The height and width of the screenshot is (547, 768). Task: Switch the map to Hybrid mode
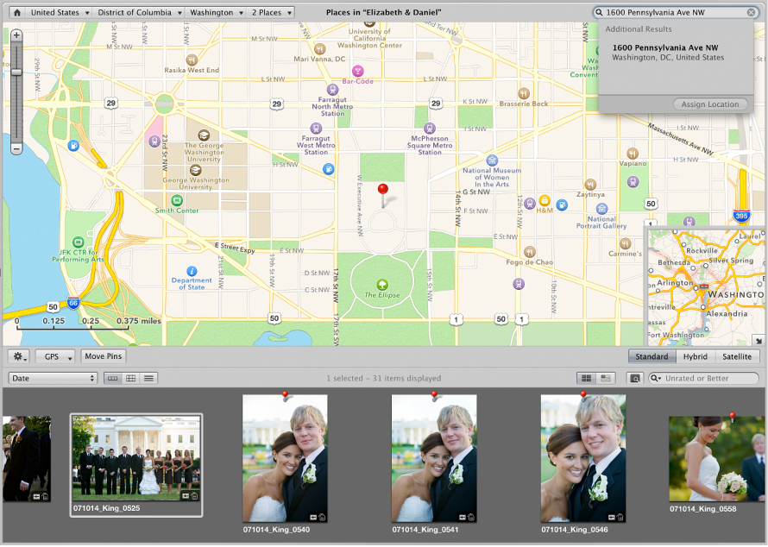(x=696, y=356)
